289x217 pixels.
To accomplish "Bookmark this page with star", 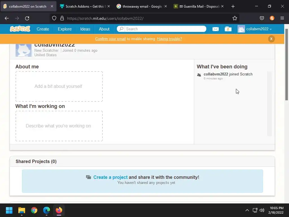I will coord(235,18).
